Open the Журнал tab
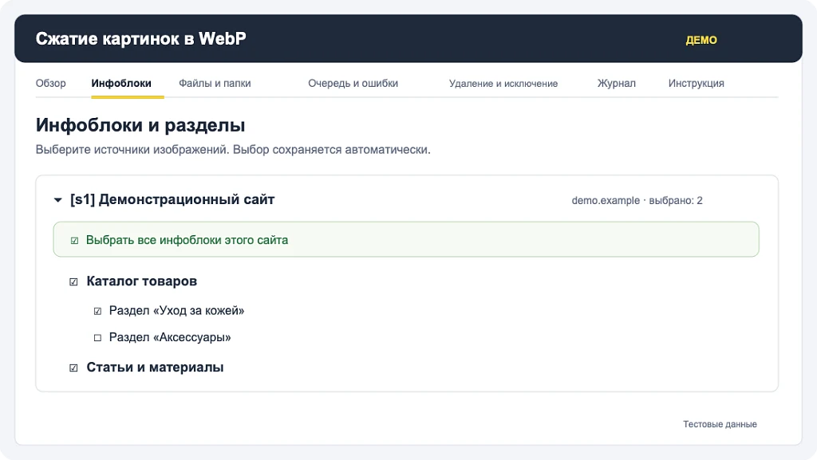The image size is (817, 460). click(x=617, y=83)
